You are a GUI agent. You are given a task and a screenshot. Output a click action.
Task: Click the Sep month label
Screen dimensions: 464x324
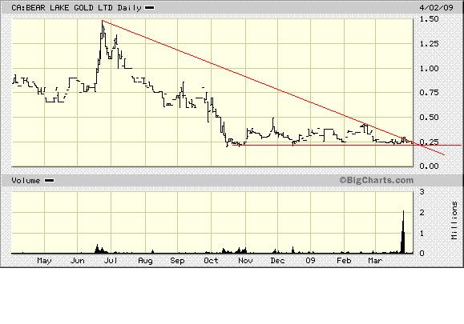pos(177,261)
